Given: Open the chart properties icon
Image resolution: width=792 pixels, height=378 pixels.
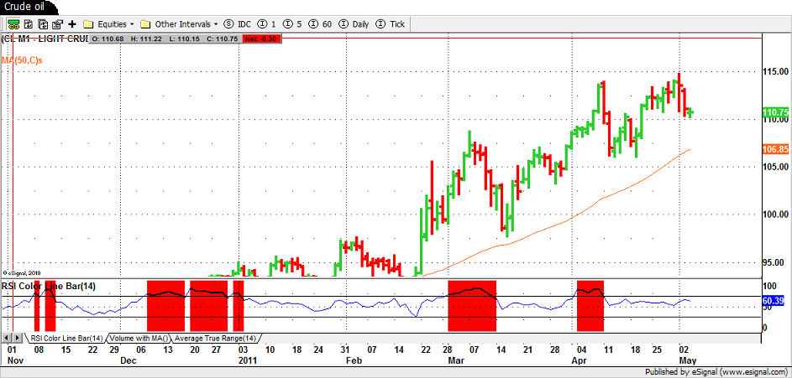Looking at the screenshot, I should click(x=55, y=24).
